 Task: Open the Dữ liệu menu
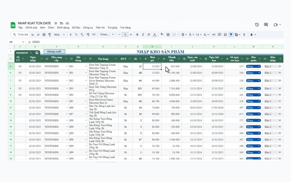point(76,27)
